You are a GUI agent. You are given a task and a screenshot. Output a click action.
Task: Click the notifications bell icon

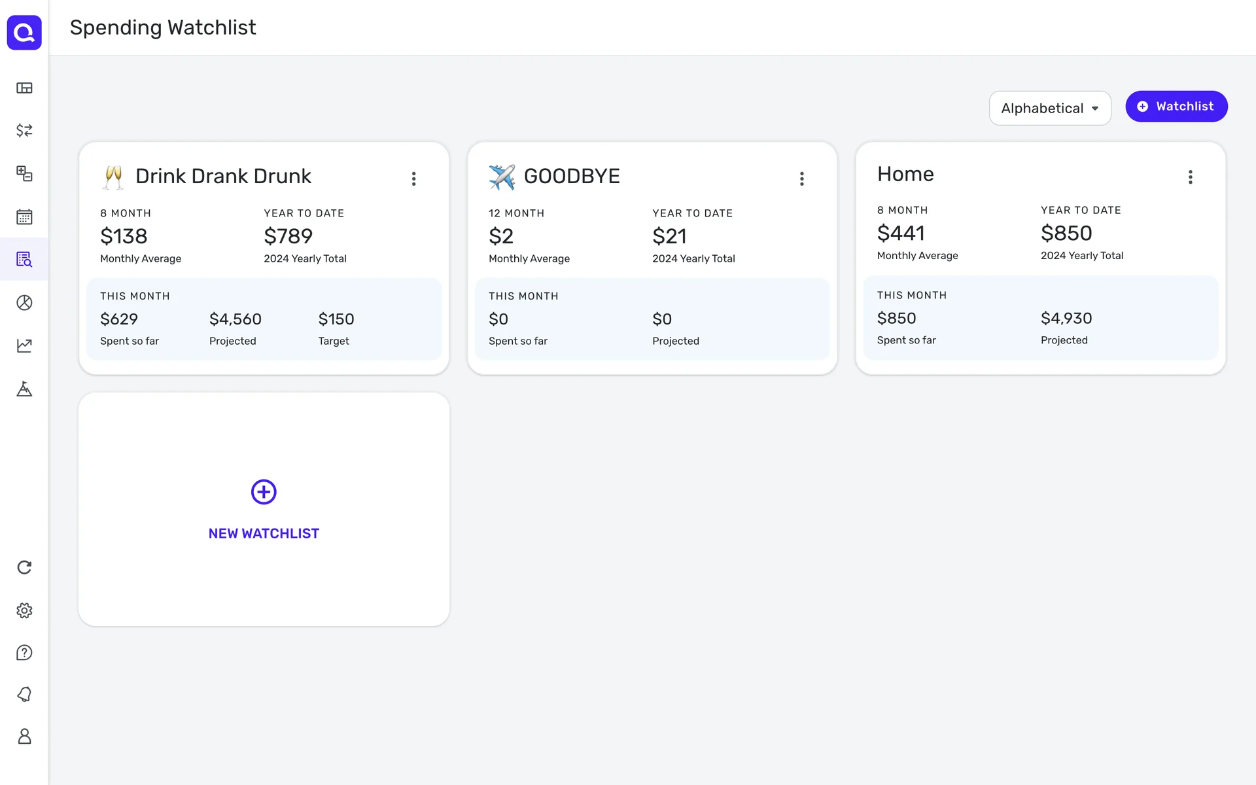coord(24,694)
